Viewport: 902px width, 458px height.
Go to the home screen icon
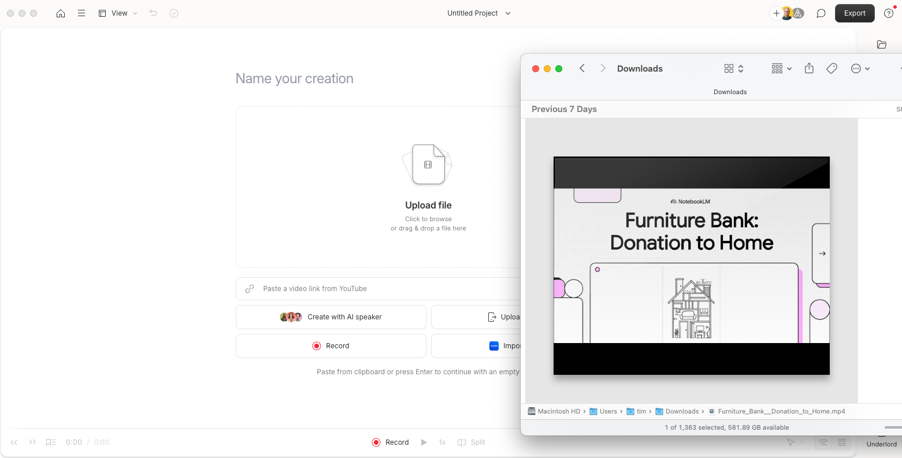point(61,13)
